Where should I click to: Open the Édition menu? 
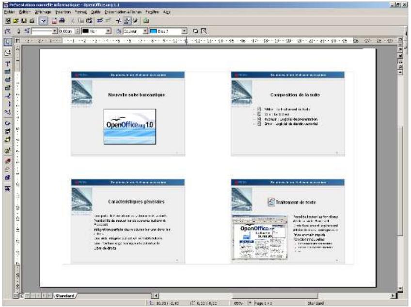[x=25, y=12]
